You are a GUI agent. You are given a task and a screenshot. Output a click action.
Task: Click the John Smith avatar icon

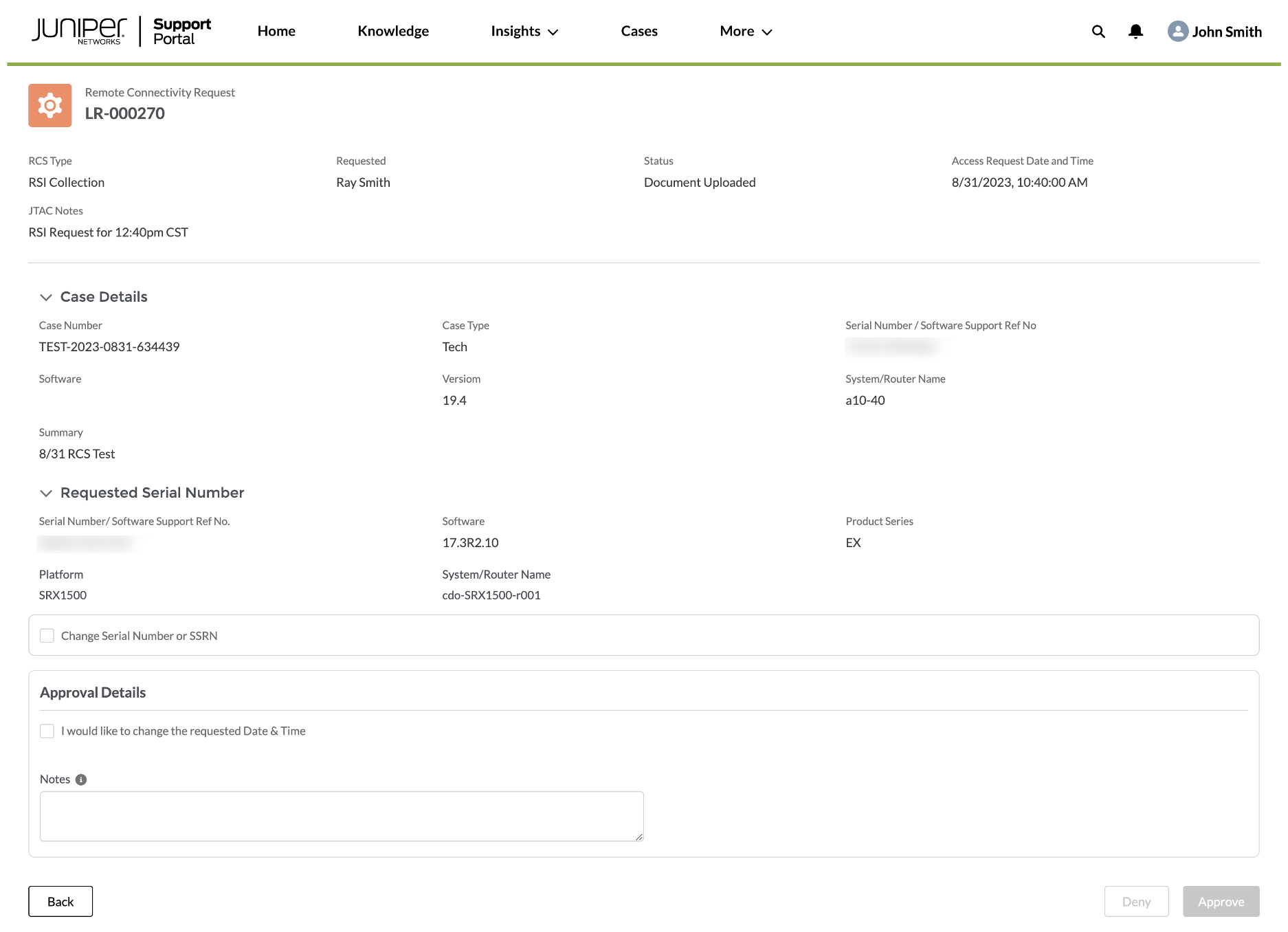(x=1177, y=32)
